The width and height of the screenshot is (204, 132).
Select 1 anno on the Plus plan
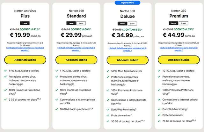pos(25,23)
